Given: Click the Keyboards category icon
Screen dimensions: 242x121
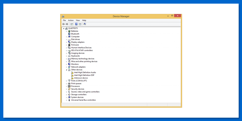Looking at the screenshot, I should pyautogui.click(x=69, y=56).
